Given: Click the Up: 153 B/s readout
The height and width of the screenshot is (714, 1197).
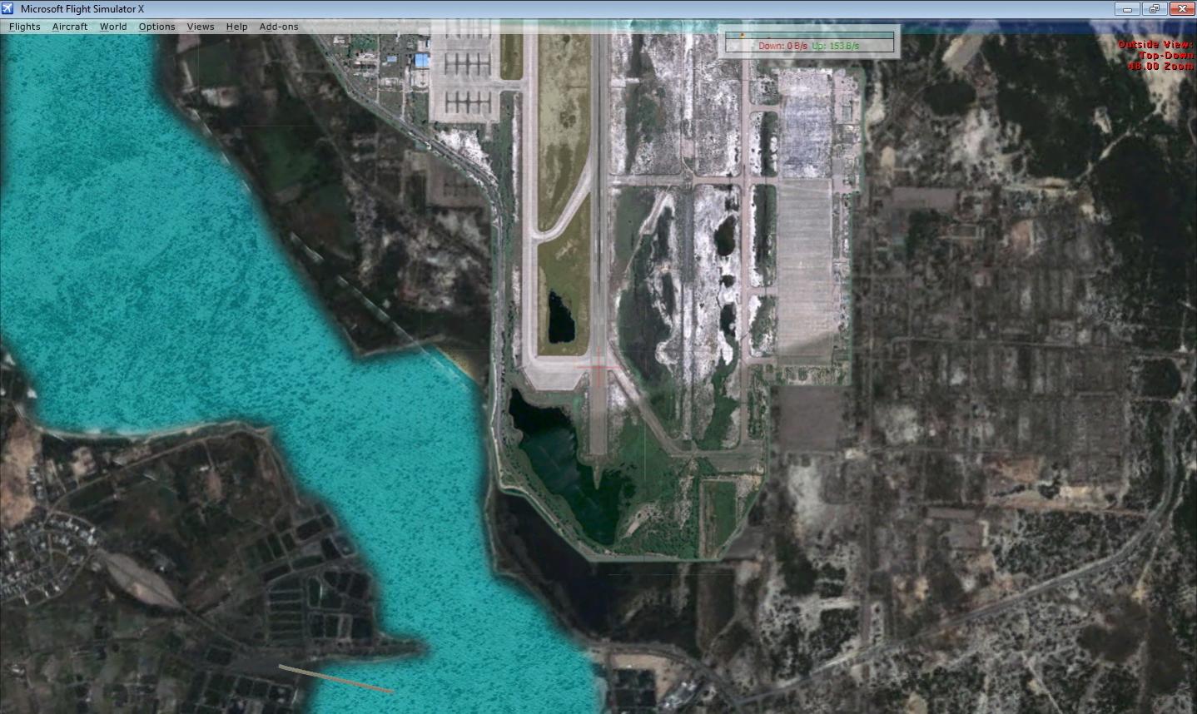Looking at the screenshot, I should click(x=836, y=47).
